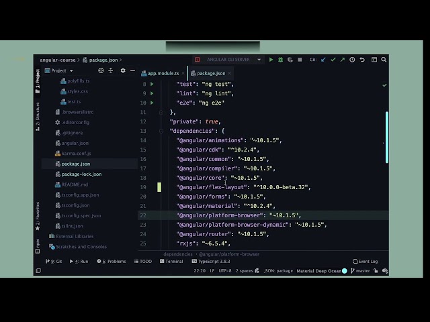The image size is (430, 322).
Task: Open the IDE notifications icon in status bar
Action: 385,271
